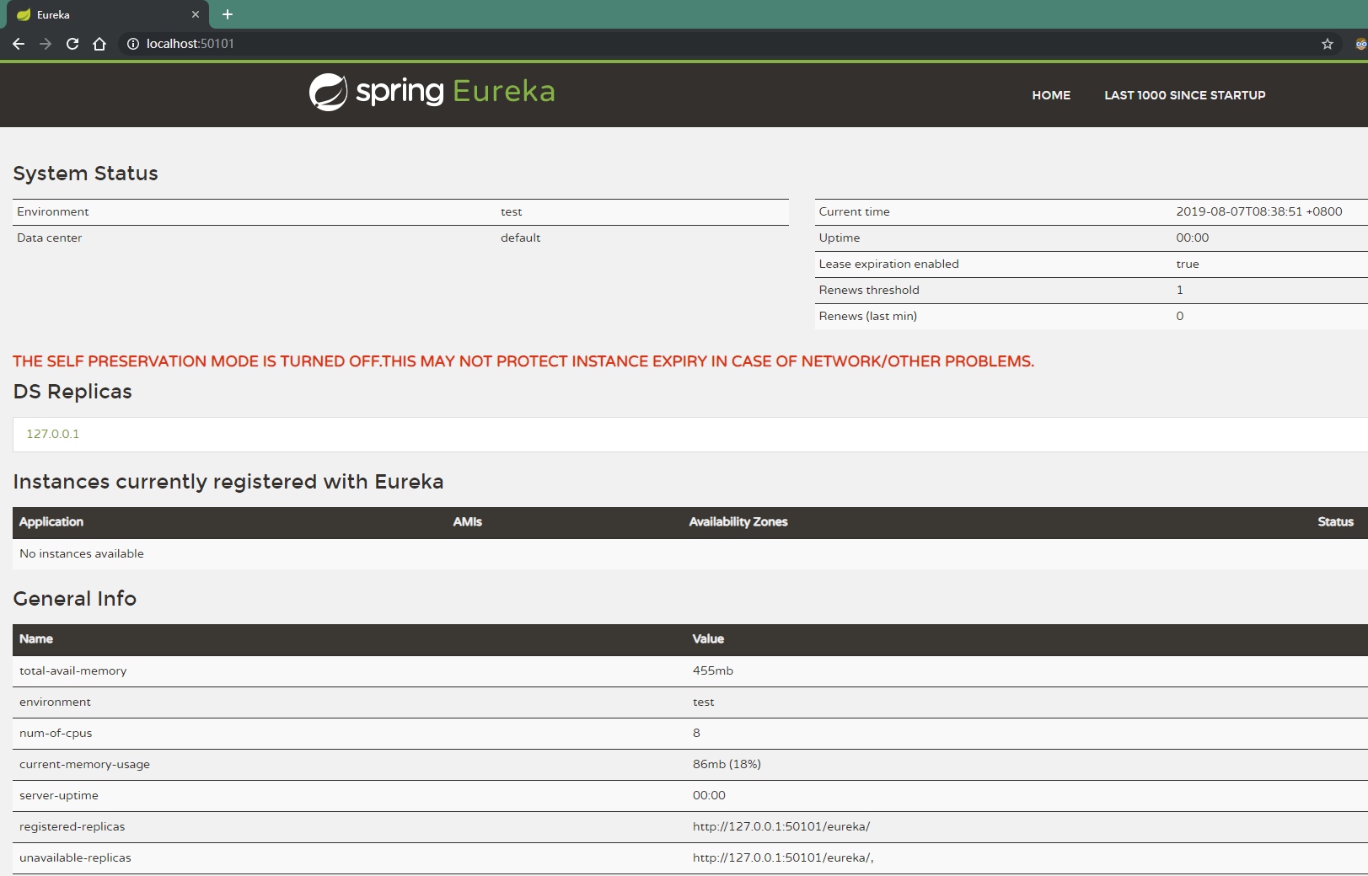
Task: Click the AMIs column header
Action: point(468,522)
